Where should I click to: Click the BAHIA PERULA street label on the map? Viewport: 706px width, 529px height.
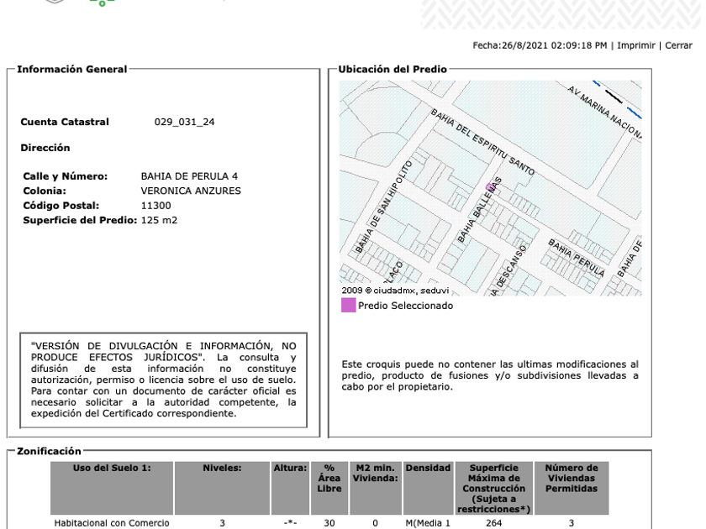[x=577, y=257]
